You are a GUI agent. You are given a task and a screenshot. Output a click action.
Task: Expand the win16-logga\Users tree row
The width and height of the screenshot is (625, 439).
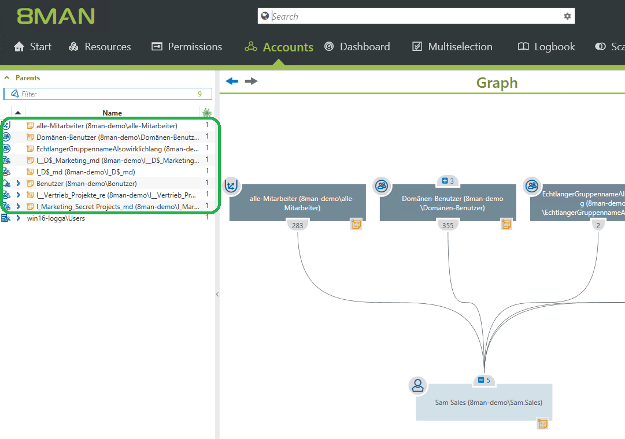(x=19, y=218)
